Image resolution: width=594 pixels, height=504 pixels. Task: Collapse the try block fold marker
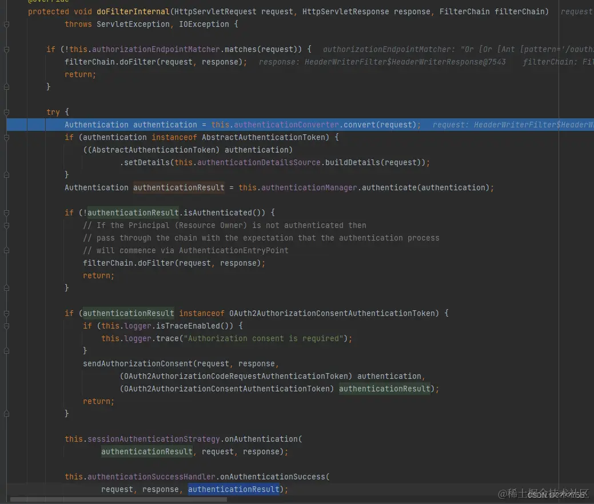coord(6,113)
